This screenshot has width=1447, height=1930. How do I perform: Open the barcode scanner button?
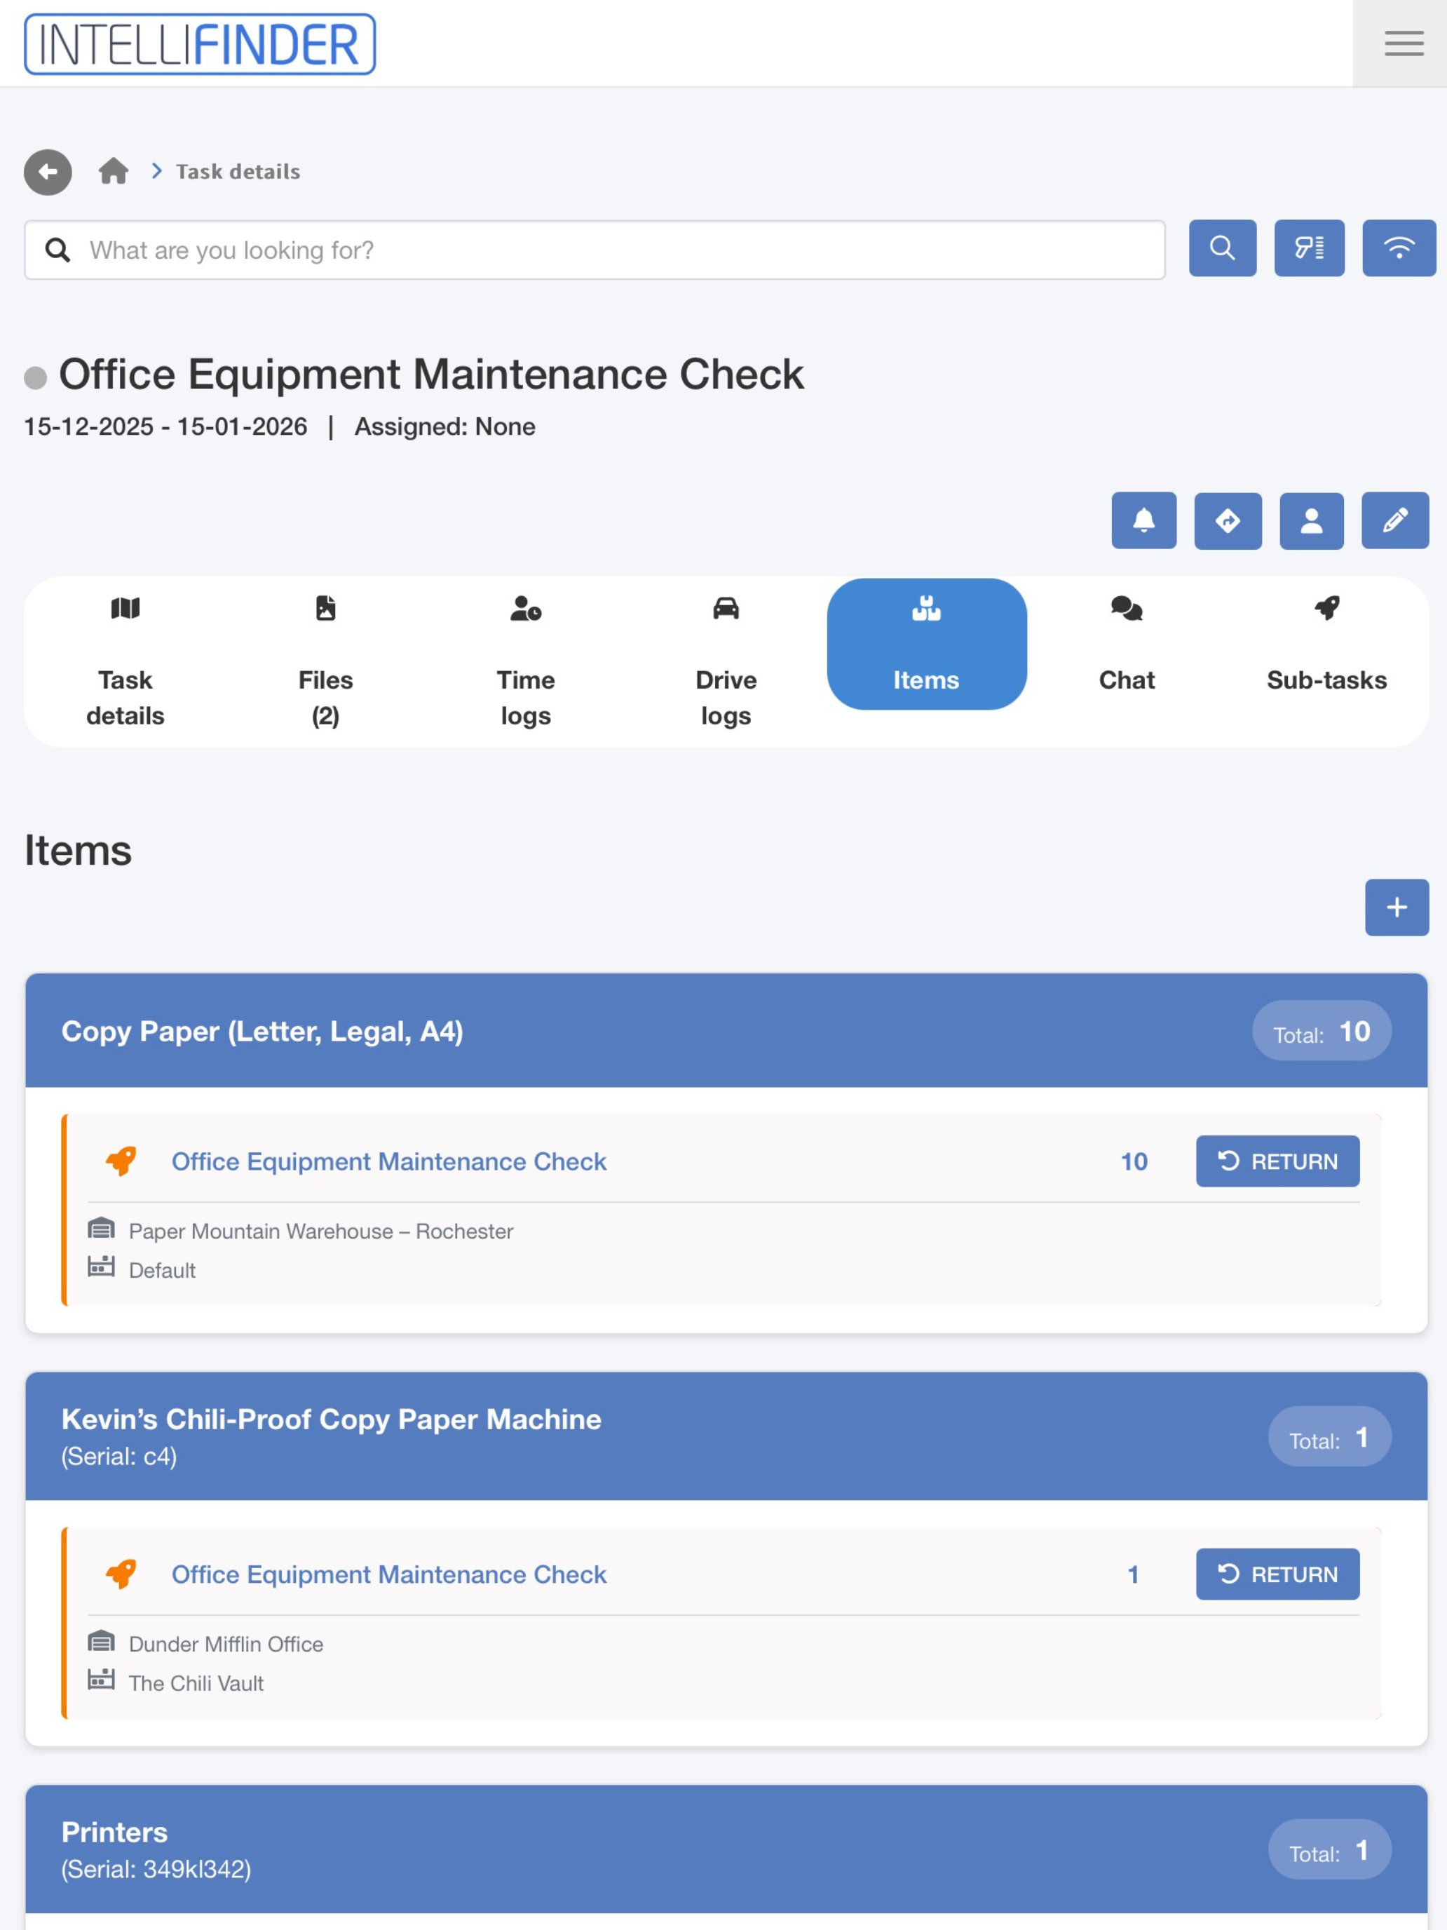[1308, 249]
